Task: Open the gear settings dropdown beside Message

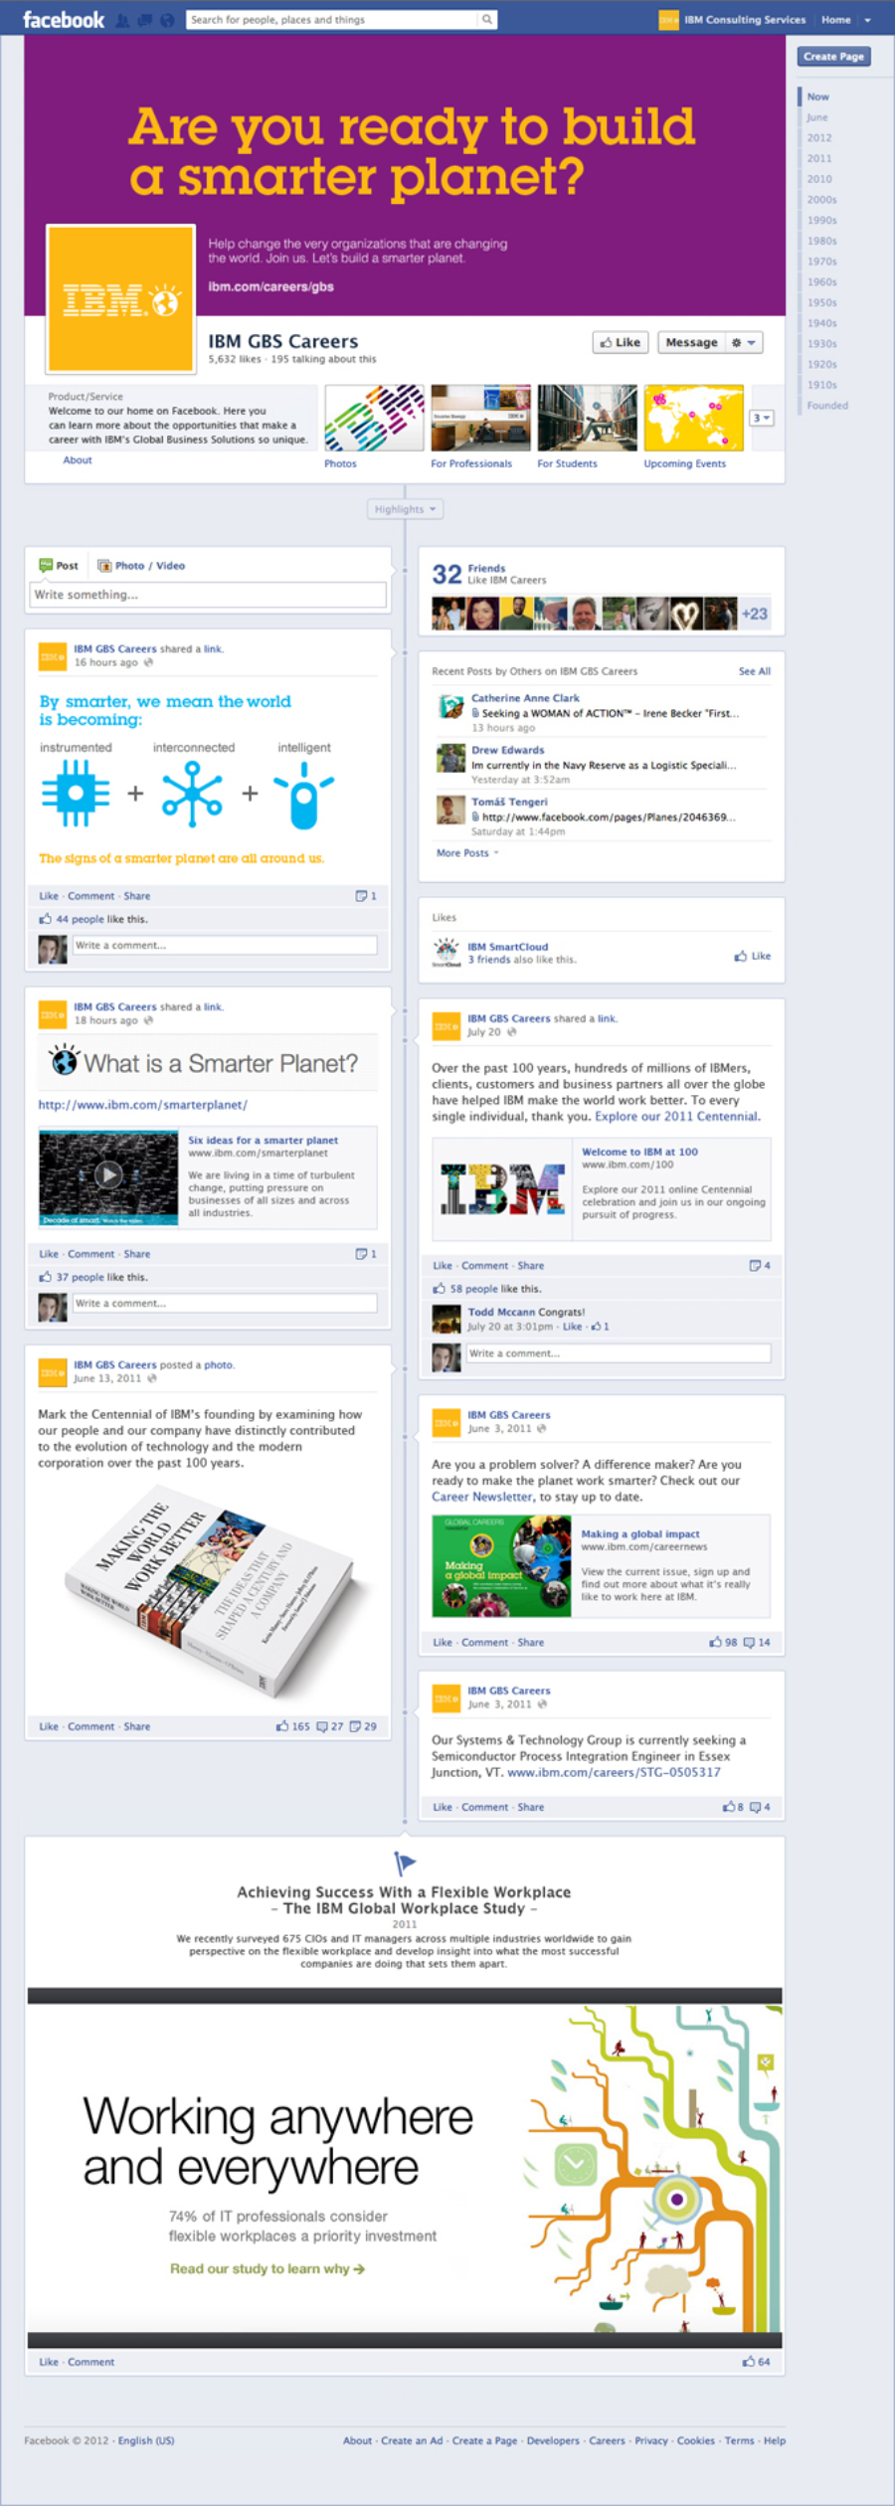Action: [744, 342]
